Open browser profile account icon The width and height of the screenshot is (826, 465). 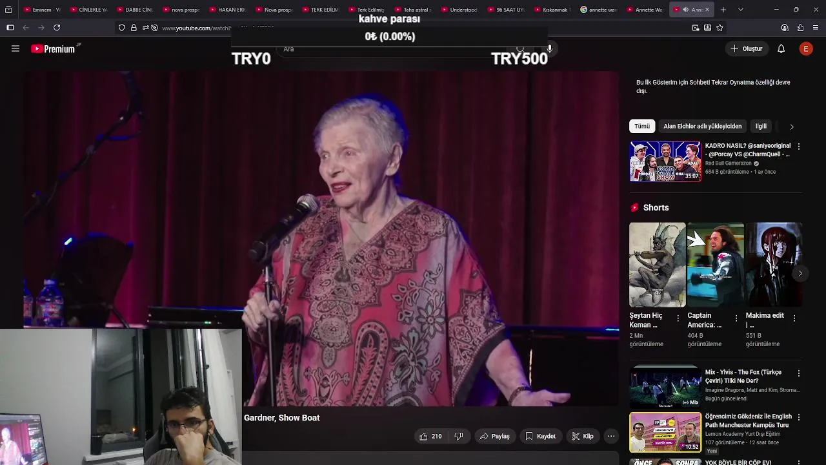pos(785,28)
